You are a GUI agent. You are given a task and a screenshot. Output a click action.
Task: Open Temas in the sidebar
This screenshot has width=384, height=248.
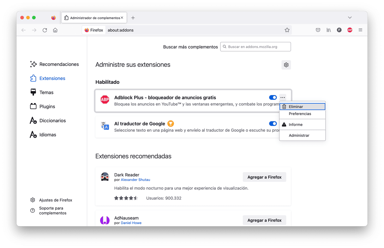pos(42,93)
